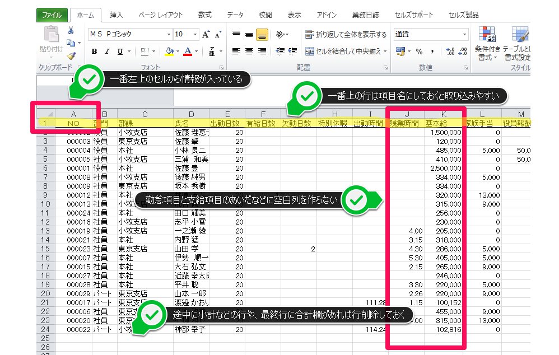Click the green ファイル button
The width and height of the screenshot is (559, 355).
53,15
